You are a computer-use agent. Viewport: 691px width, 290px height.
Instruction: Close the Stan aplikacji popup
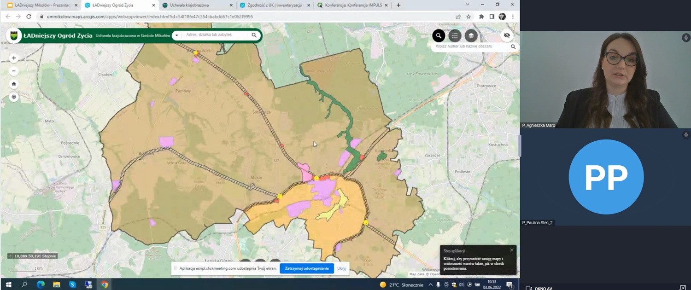511,250
